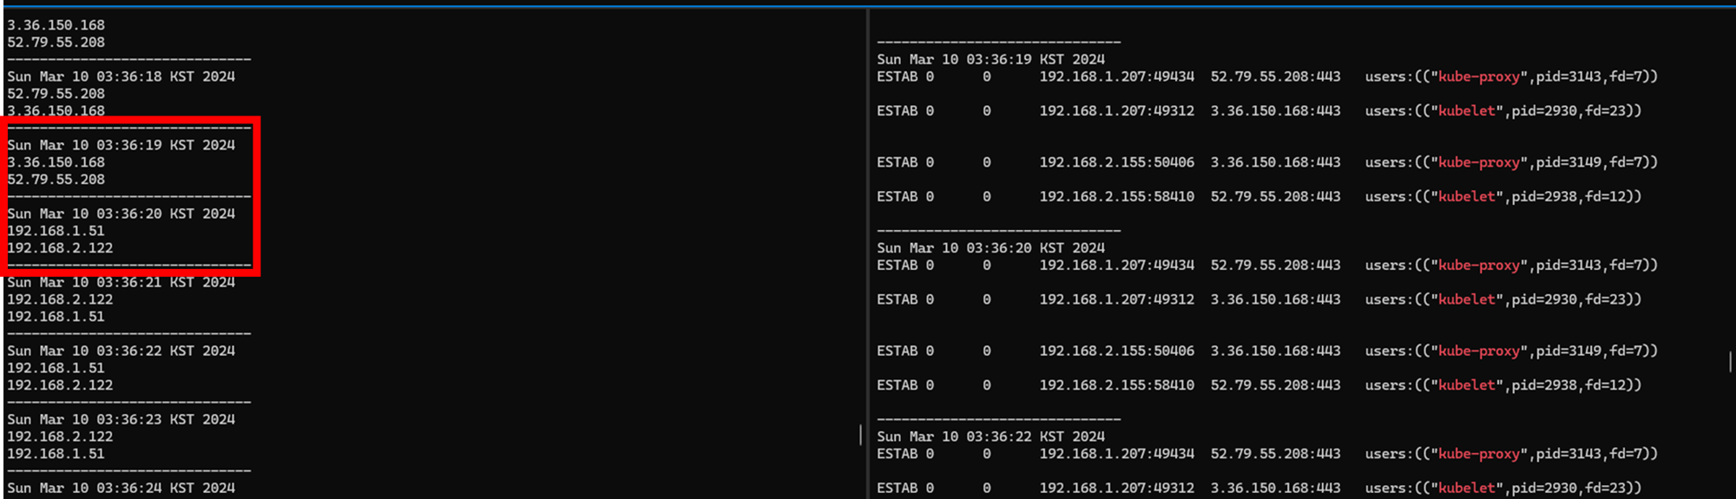Click kubelet pid=2930 users entry in 03:36:22 block
The image size is (1736, 499).
(1503, 488)
